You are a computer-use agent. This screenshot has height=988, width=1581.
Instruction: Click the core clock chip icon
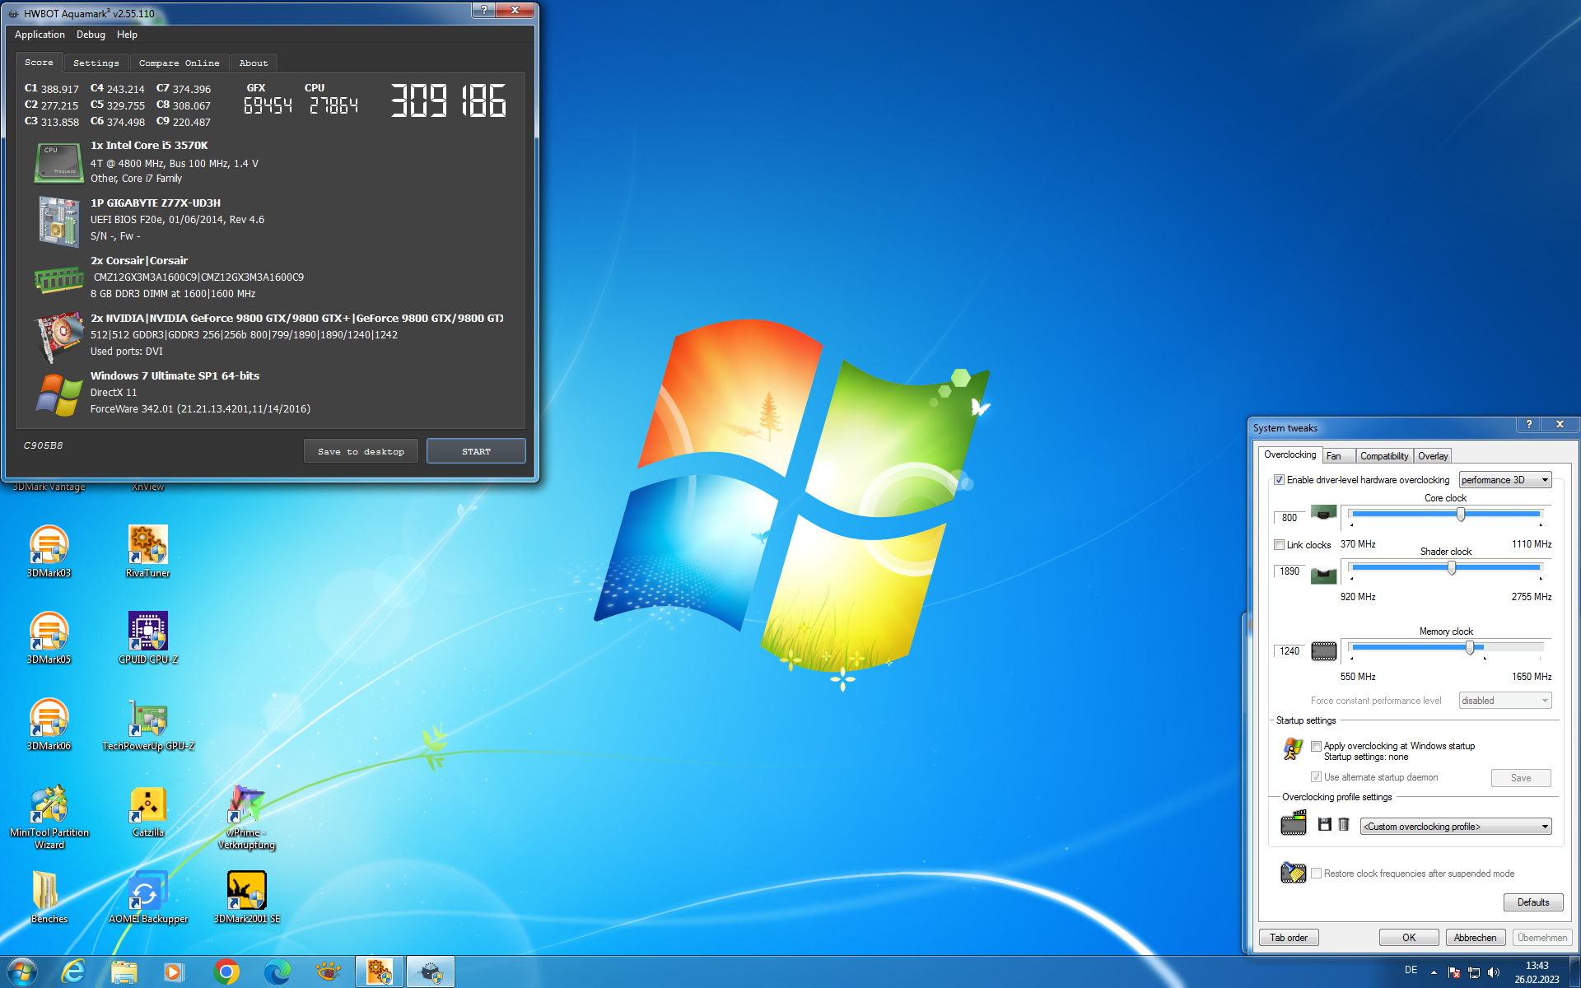[x=1323, y=514]
